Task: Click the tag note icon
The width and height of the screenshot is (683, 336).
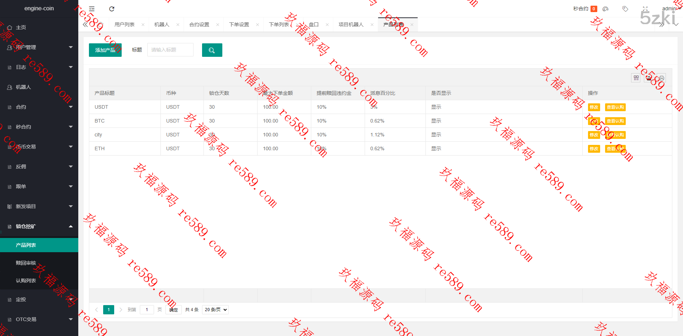Action: [x=625, y=9]
